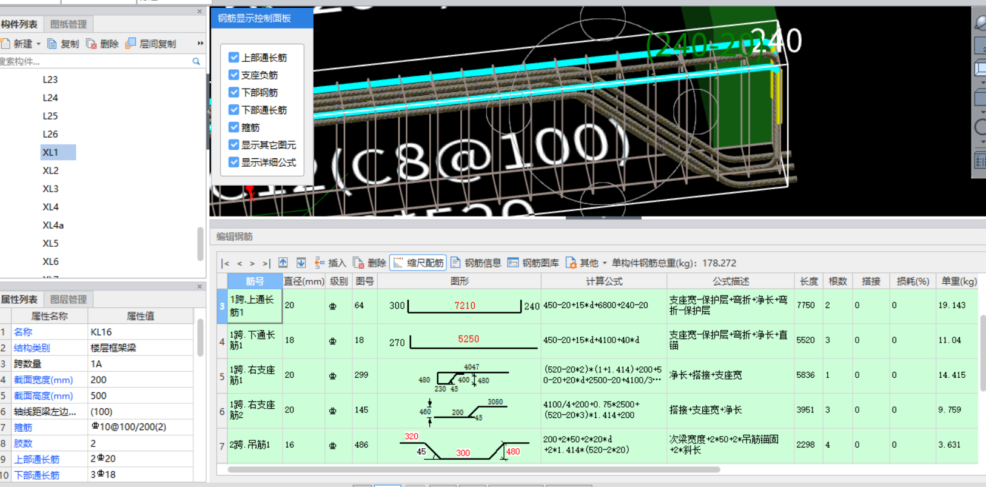The height and width of the screenshot is (487, 986).
Task: Switch to the 属性列表 tab
Action: point(19,300)
